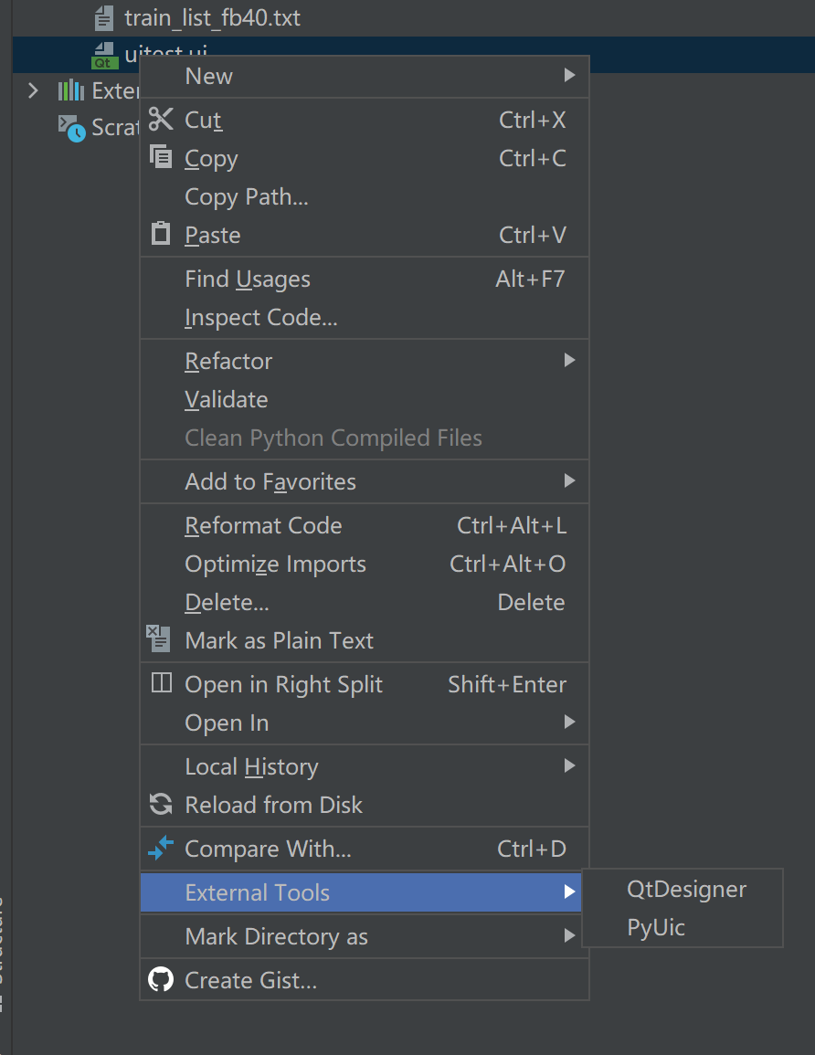Expand the External Libraries tree node

pos(34,90)
